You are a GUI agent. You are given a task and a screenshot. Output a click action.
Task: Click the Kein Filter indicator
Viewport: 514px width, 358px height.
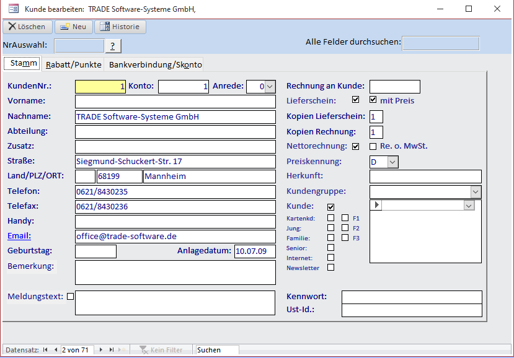click(161, 350)
